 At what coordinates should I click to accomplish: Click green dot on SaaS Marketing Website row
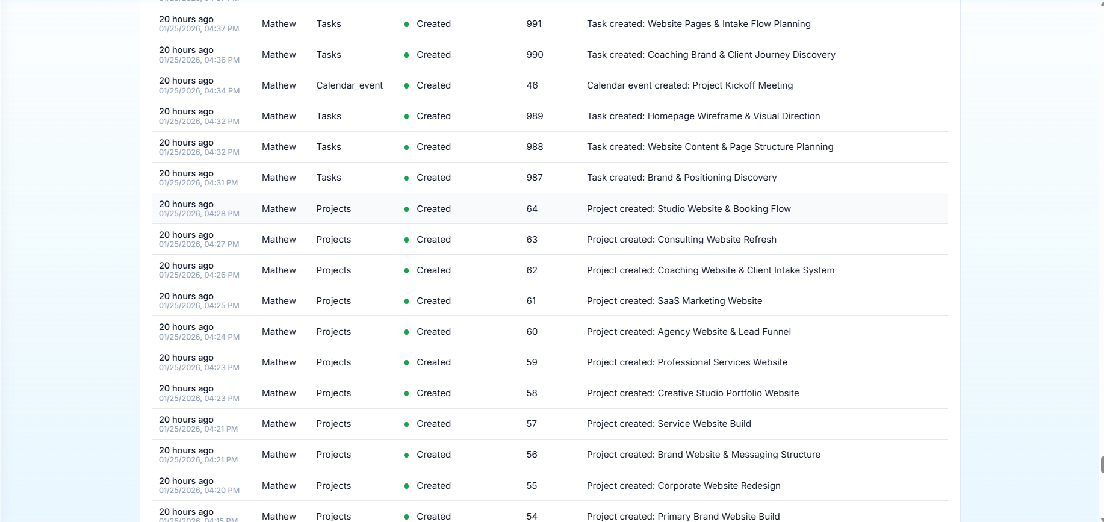[406, 302]
